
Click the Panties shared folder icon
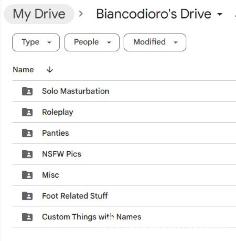tap(27, 133)
